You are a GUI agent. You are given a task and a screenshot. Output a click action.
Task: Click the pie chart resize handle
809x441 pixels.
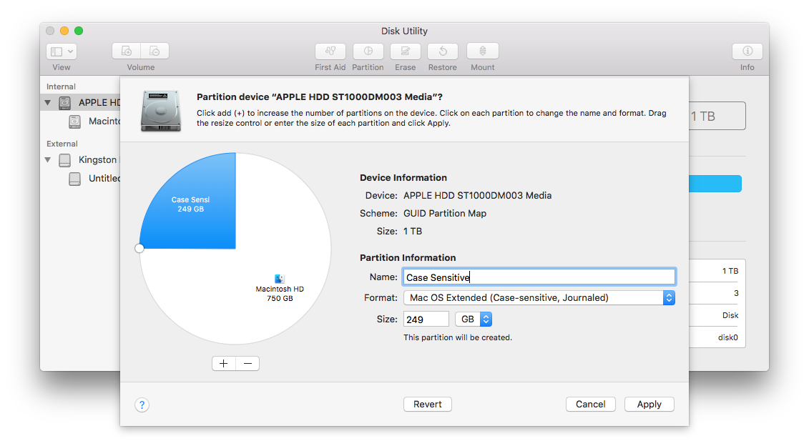tap(139, 249)
